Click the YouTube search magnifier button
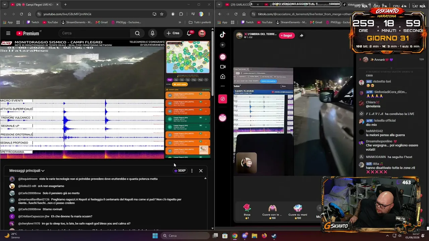 click(137, 33)
